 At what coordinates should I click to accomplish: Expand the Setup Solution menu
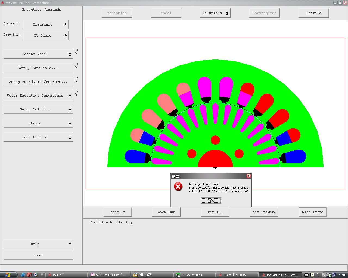(38, 109)
